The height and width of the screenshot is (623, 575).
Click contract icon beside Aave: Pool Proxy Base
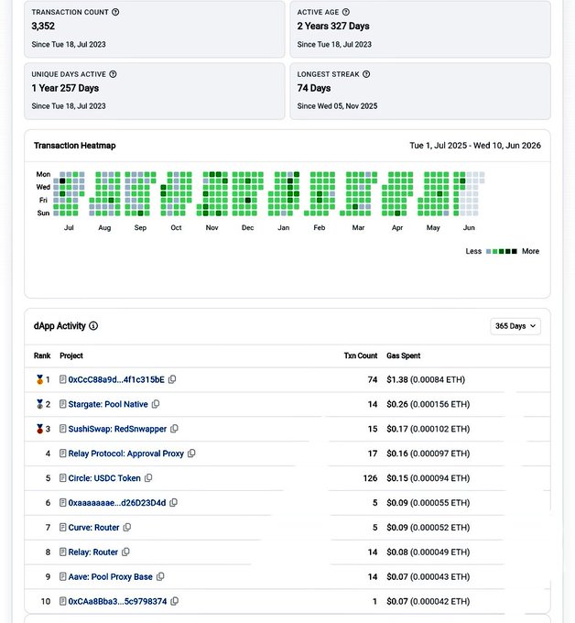click(63, 576)
